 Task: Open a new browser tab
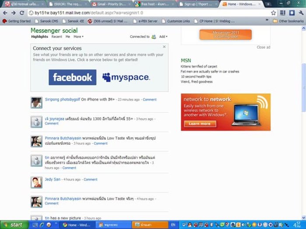[268, 4]
